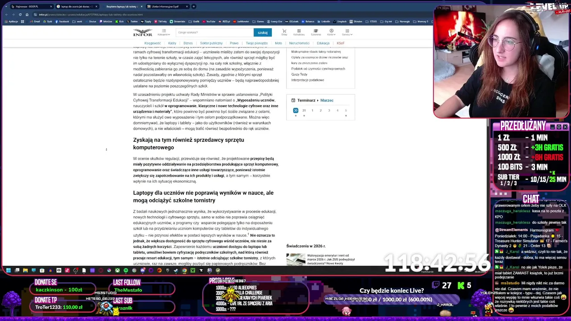Viewport: 571px width, 321px height.
Task: Open the 'Quizy Testy' sidebar link
Action: 299,74
